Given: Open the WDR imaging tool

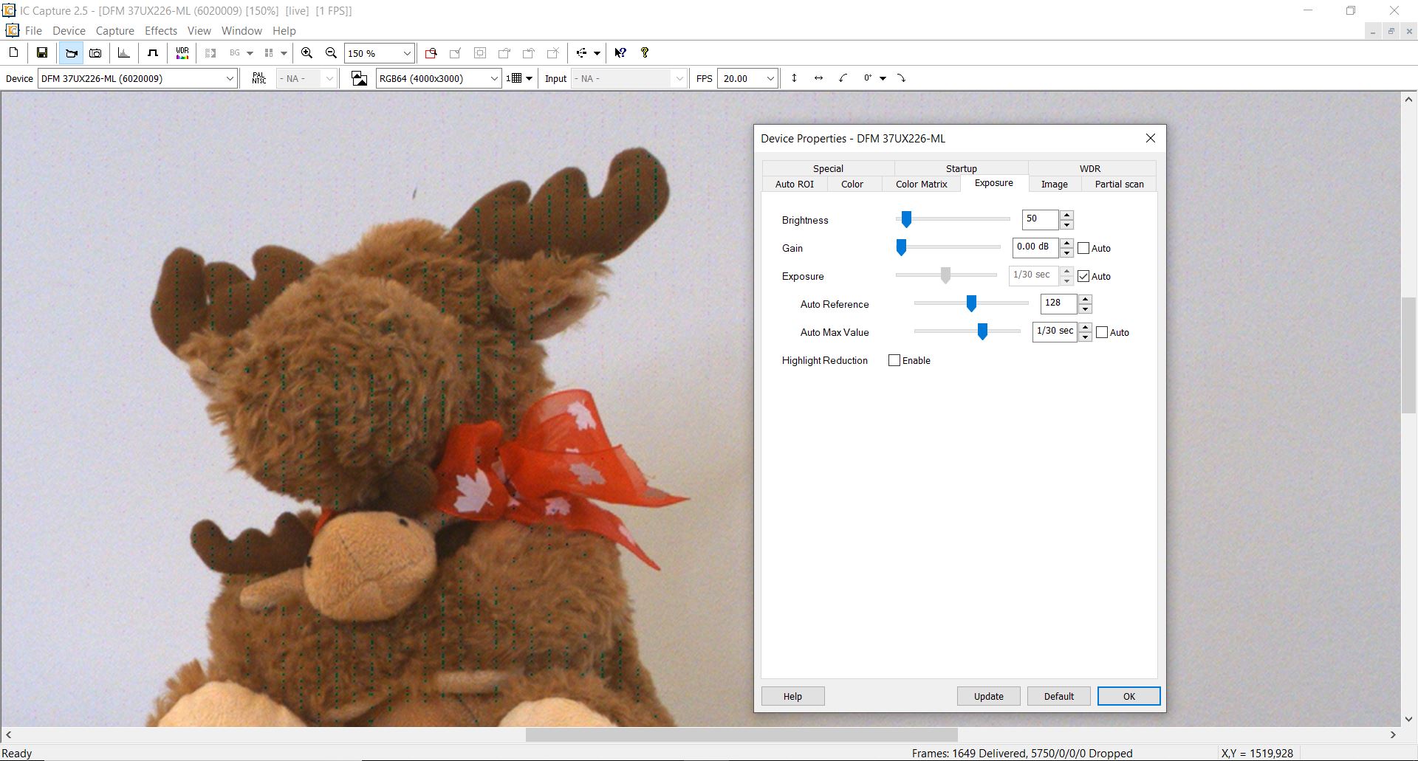Looking at the screenshot, I should pos(182,52).
